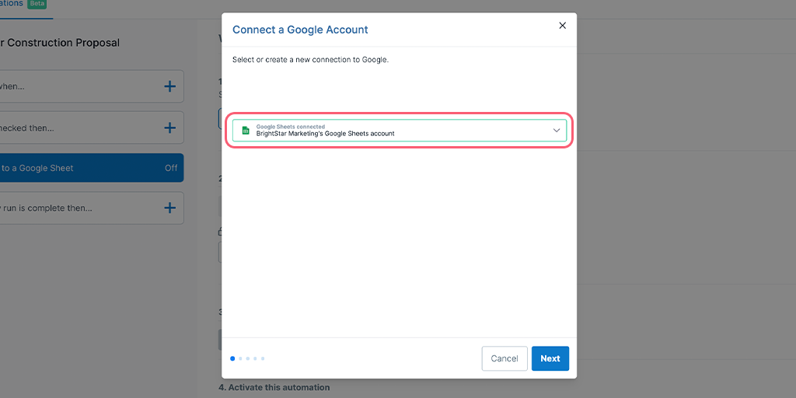The width and height of the screenshot is (796, 398).
Task: Click the plus icon on 'checked then...' row
Action: pos(170,128)
